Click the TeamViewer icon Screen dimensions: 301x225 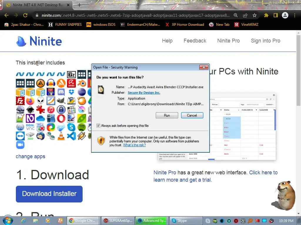[20, 136]
